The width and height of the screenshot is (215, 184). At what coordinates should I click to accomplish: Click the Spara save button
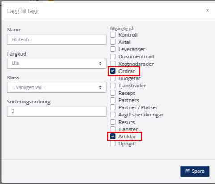tap(195, 171)
